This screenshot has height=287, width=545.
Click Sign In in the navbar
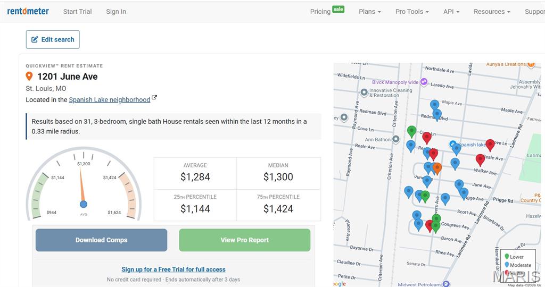pyautogui.click(x=116, y=12)
